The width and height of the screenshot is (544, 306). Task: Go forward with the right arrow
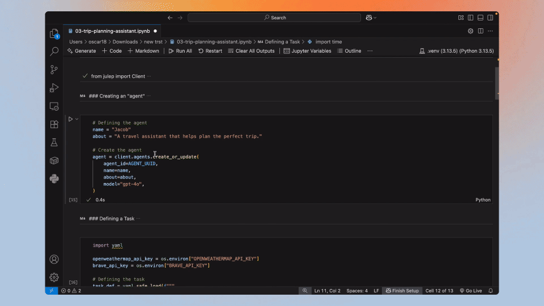[x=180, y=18]
